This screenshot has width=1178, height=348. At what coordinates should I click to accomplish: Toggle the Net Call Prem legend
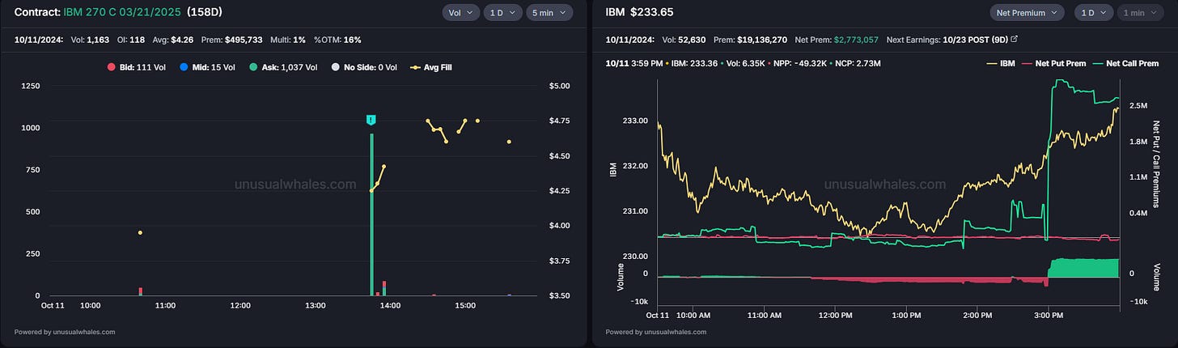(1125, 63)
